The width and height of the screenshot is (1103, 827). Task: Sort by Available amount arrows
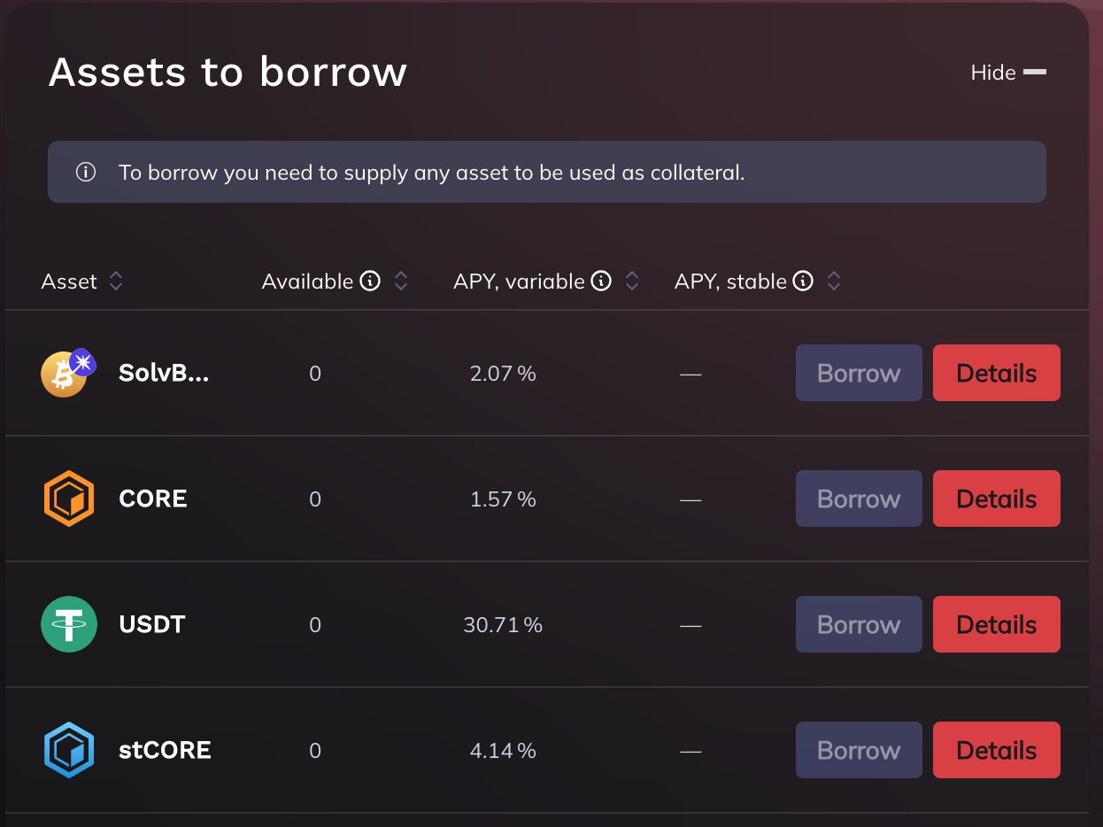click(x=401, y=282)
